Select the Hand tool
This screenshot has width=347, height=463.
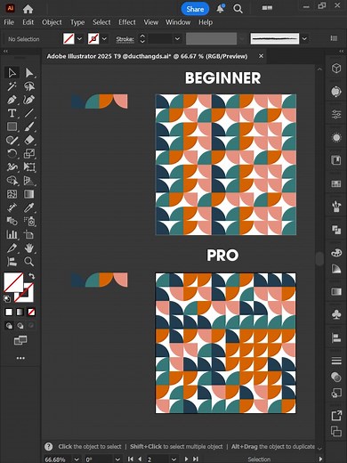29,248
